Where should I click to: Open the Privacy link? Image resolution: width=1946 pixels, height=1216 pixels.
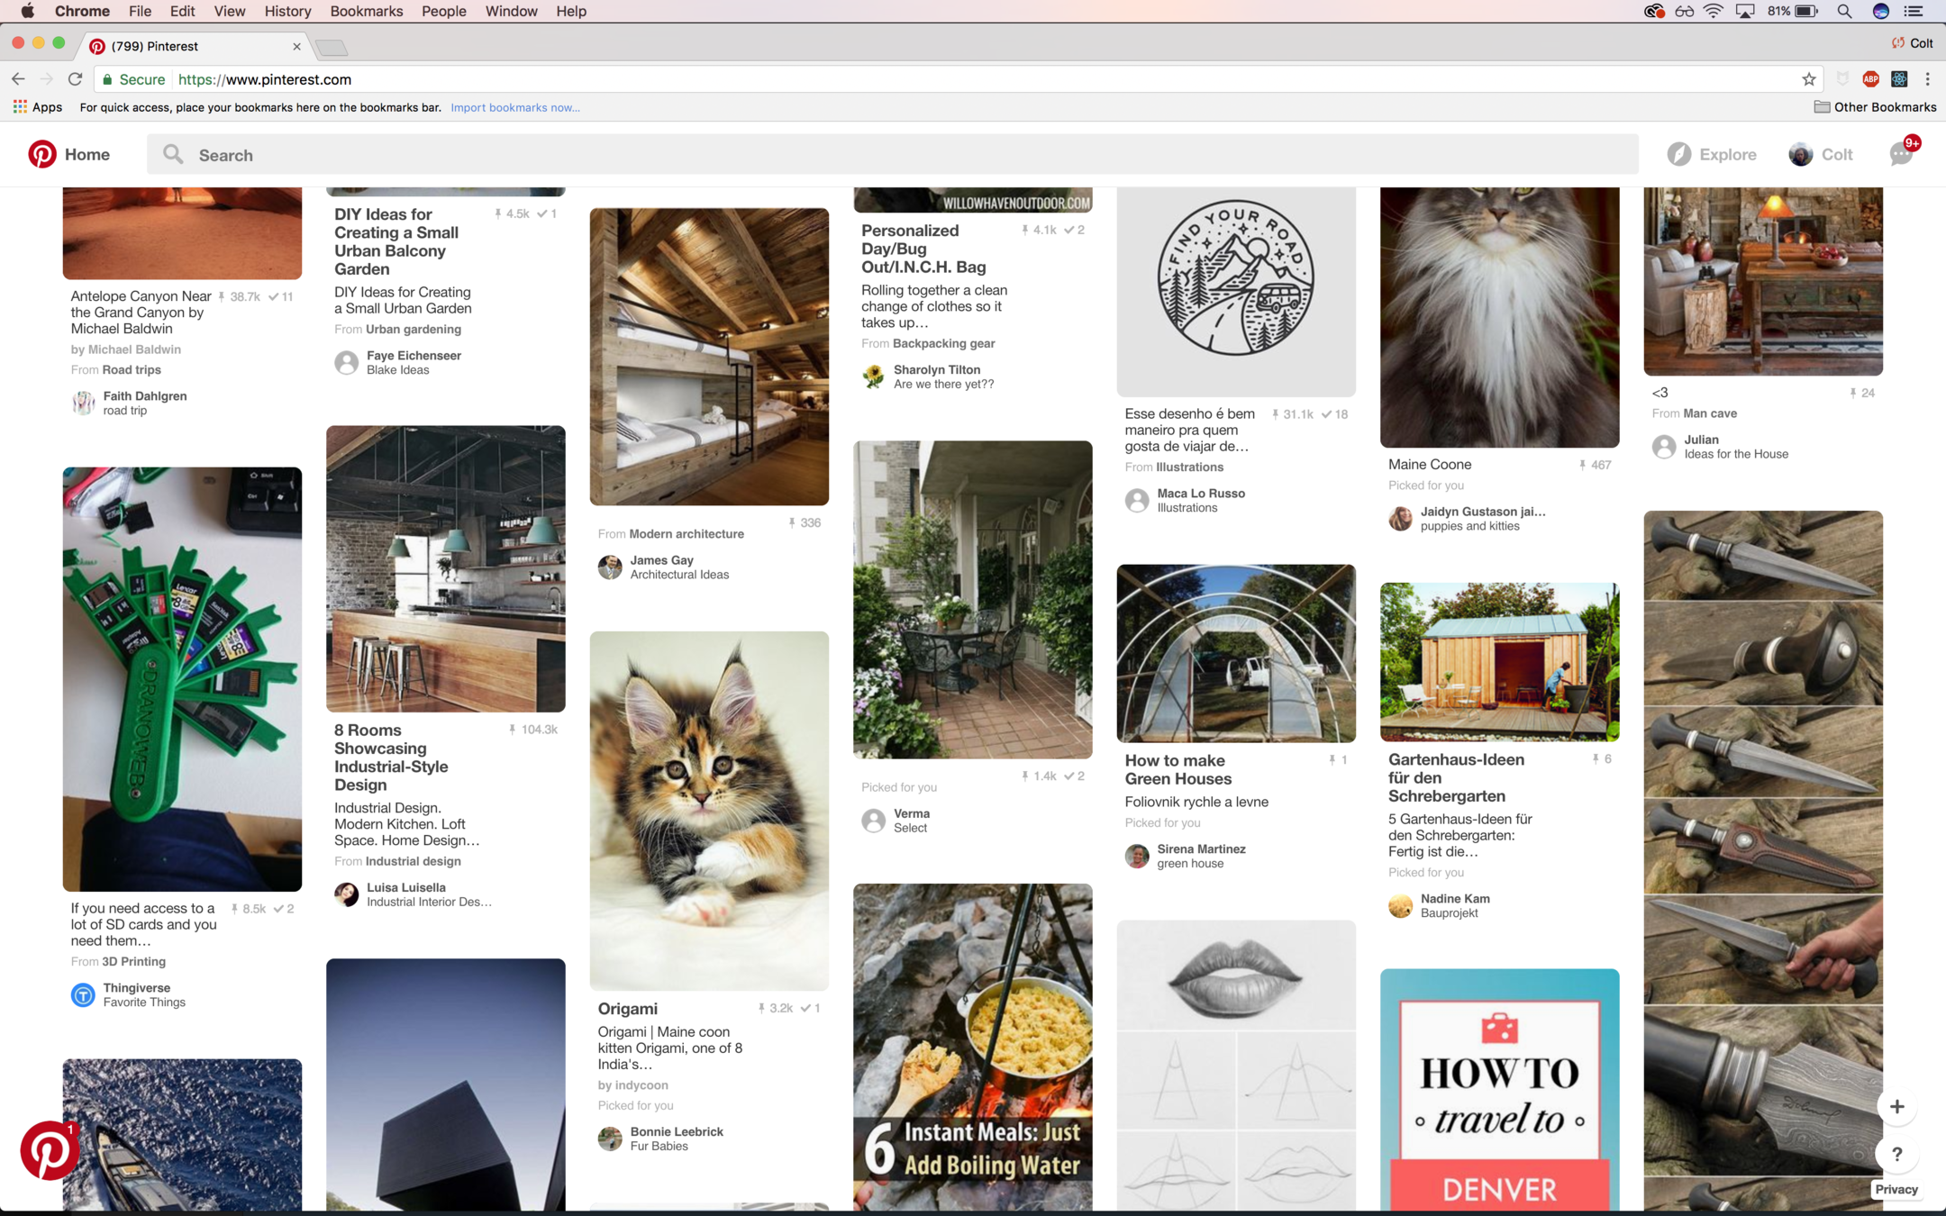pyautogui.click(x=1896, y=1189)
